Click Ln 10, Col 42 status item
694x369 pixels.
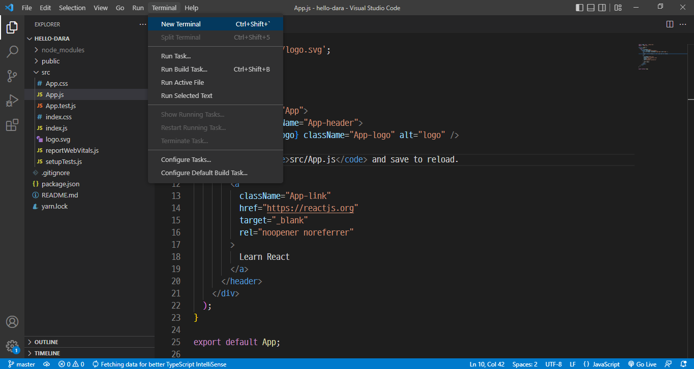[x=487, y=364]
